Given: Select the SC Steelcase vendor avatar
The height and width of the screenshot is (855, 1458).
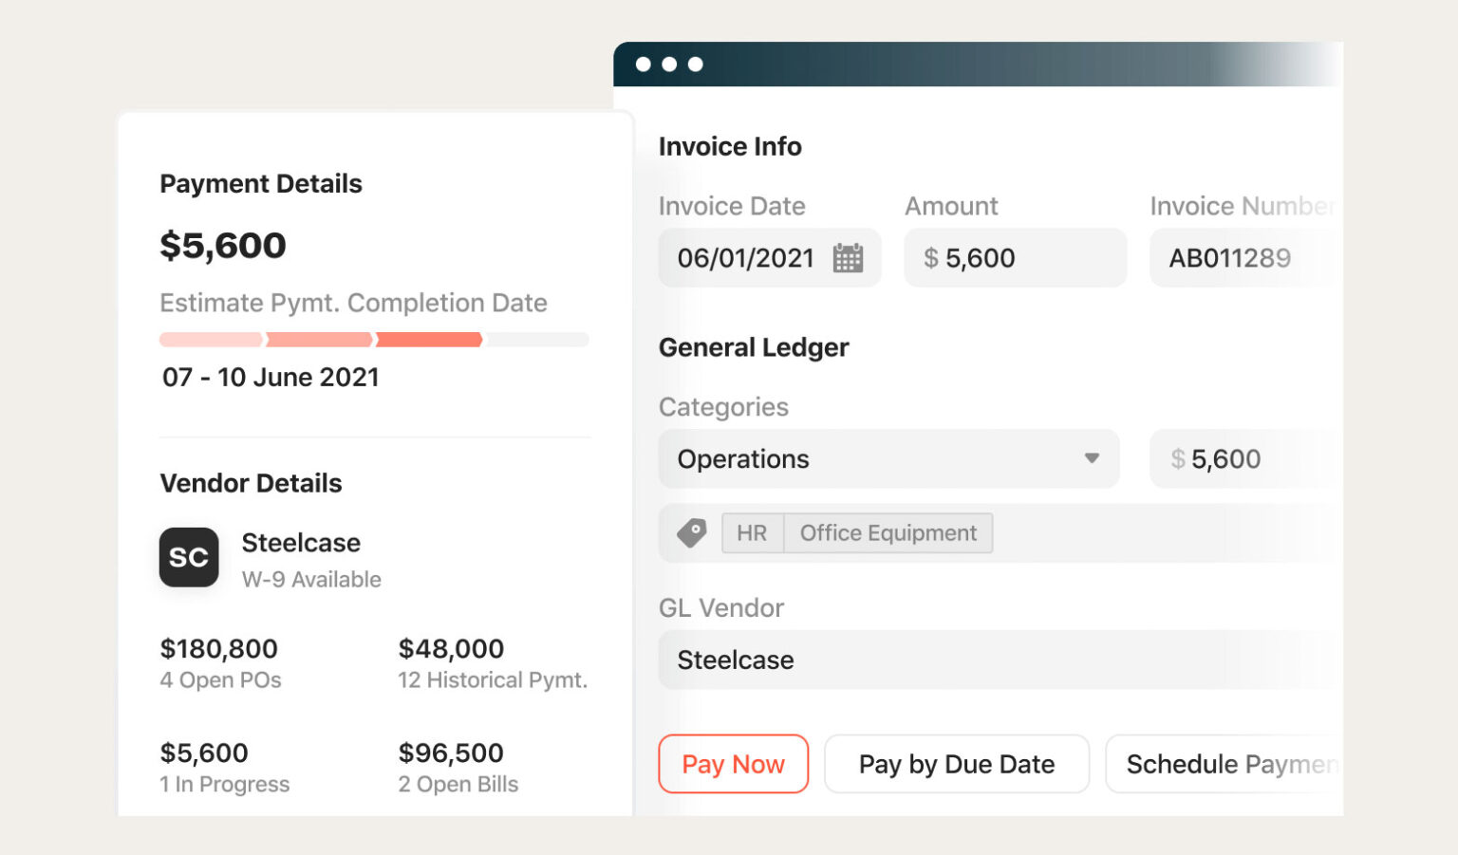Looking at the screenshot, I should 189,558.
